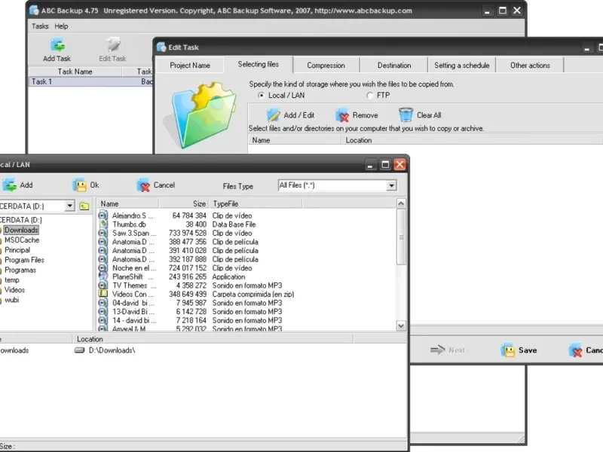
Task: Select the 14 - david bi MP3 file
Action: click(134, 320)
